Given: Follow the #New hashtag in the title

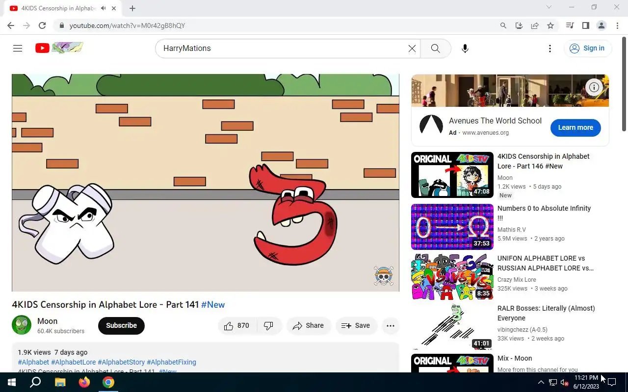Looking at the screenshot, I should (x=213, y=304).
